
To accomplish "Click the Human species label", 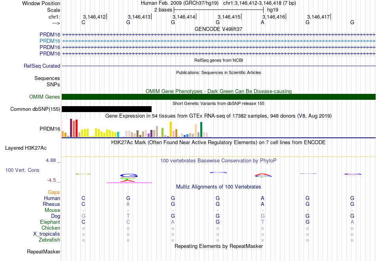I will point(52,198).
